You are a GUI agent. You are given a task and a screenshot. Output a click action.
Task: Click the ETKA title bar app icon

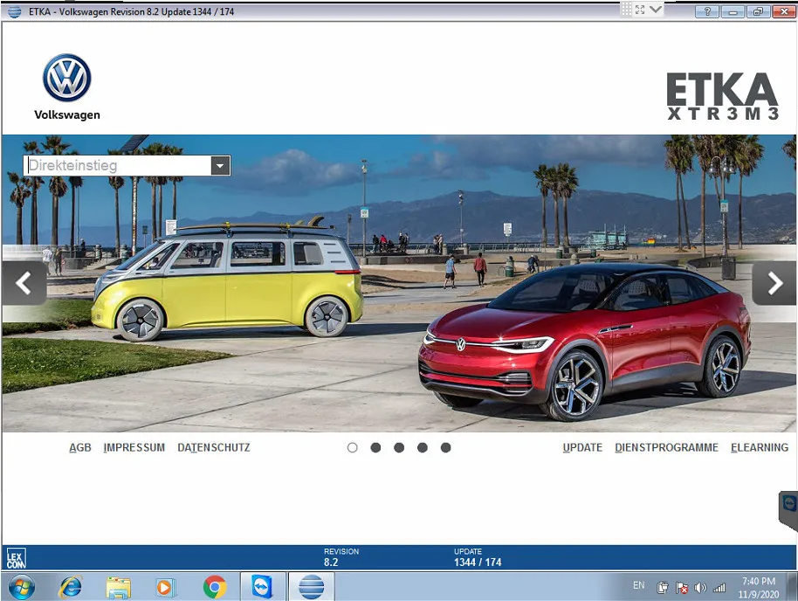(14, 11)
